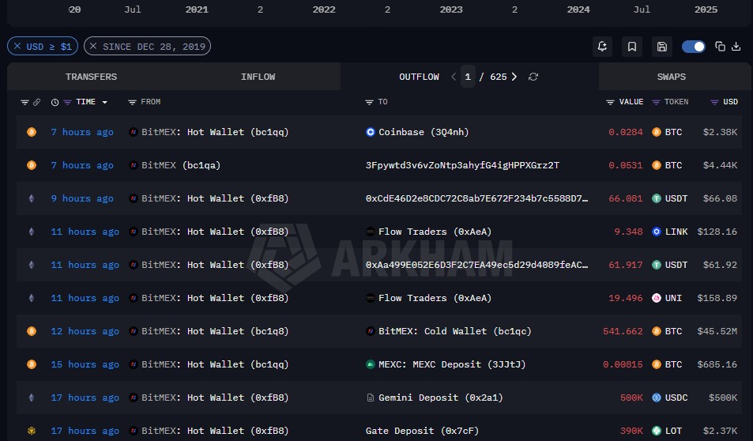Open address 0xCdE46D2e8CDC72C8ab7E672F234b7c5588D7
Screen dimensions: 753x441
pyautogui.click(x=476, y=198)
